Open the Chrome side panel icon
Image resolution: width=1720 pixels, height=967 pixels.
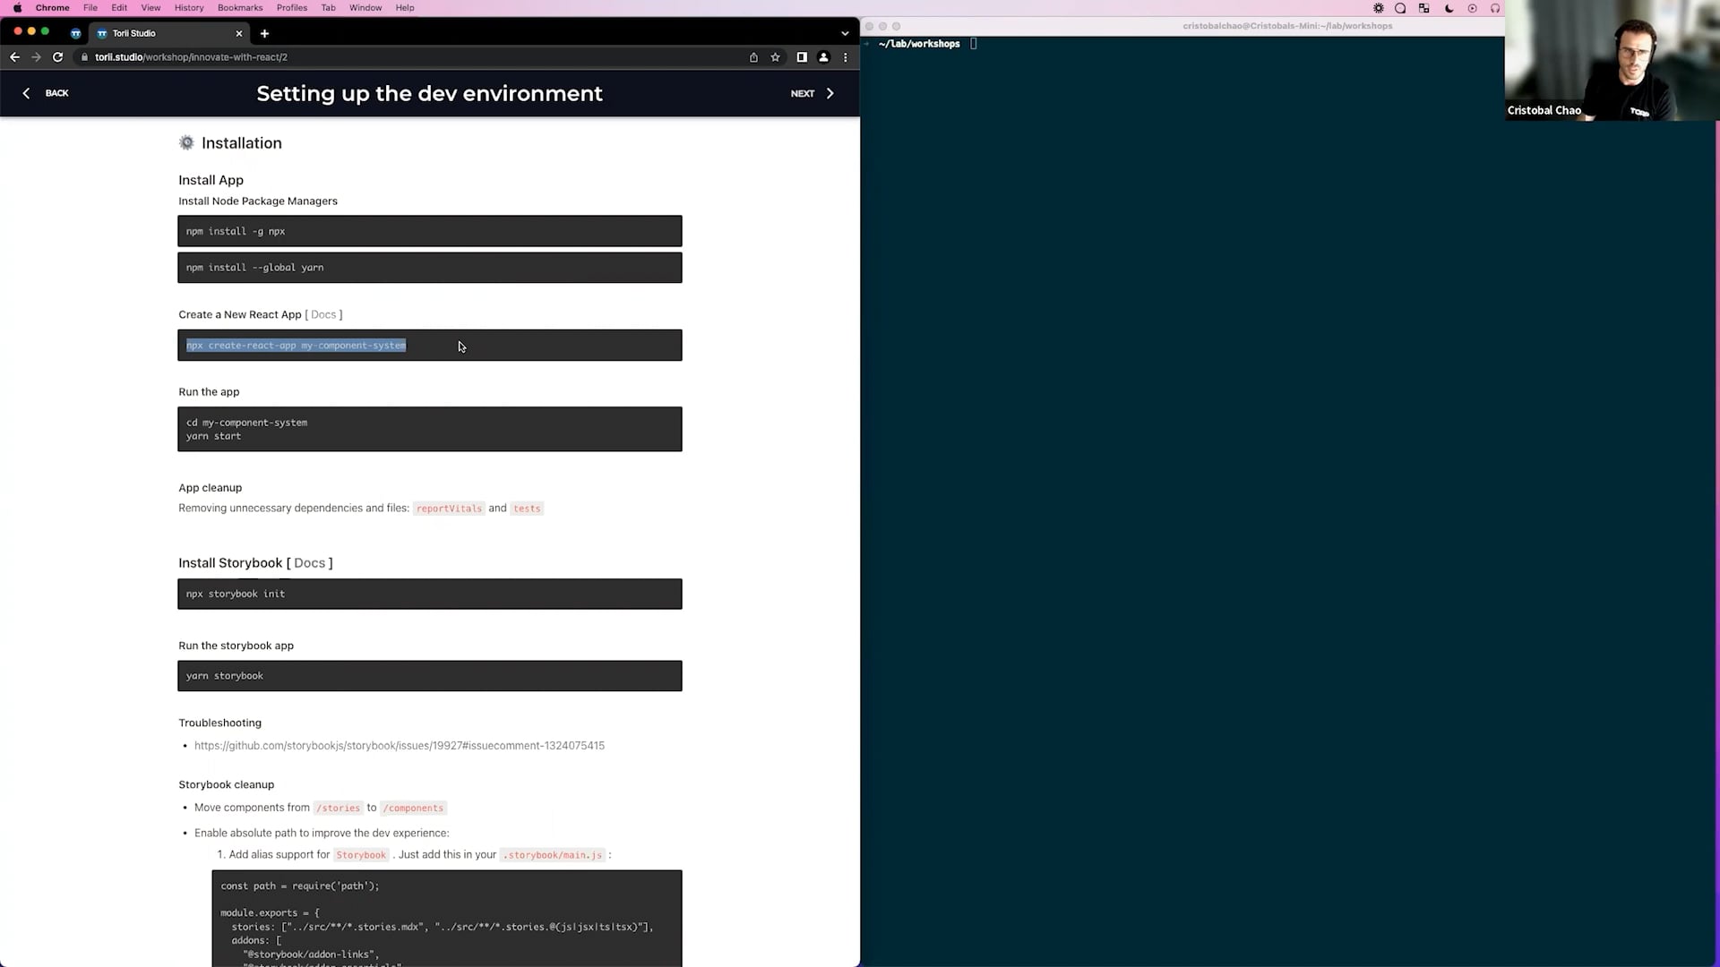point(802,57)
